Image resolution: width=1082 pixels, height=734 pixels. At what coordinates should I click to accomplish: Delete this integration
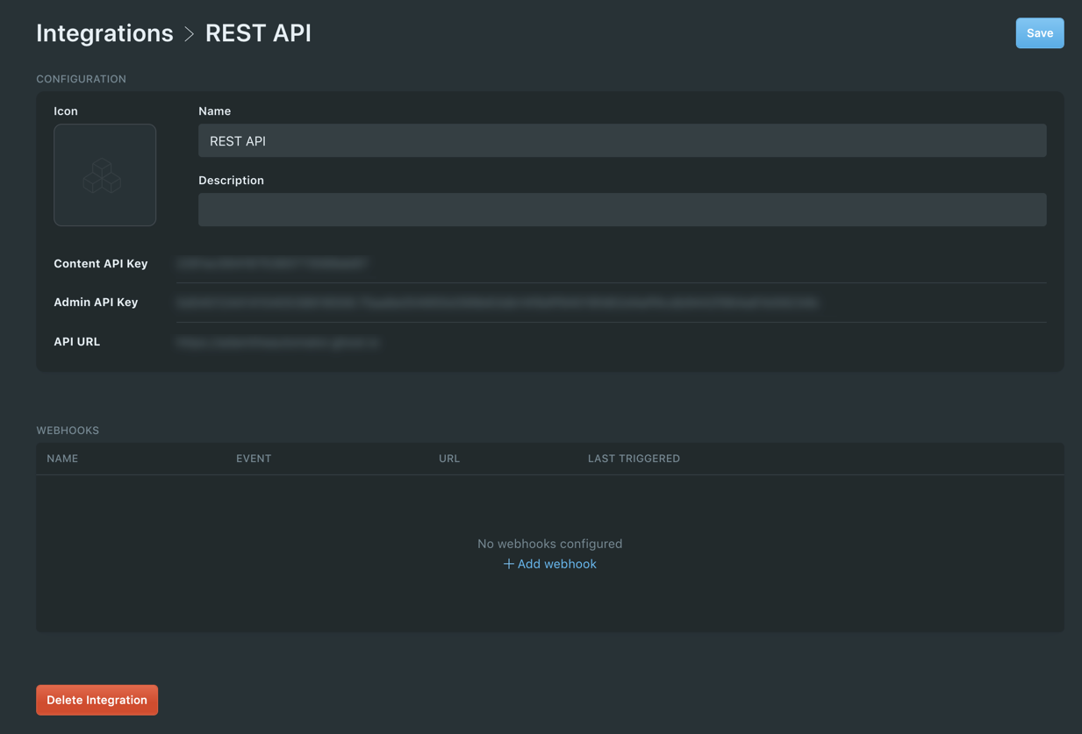97,700
